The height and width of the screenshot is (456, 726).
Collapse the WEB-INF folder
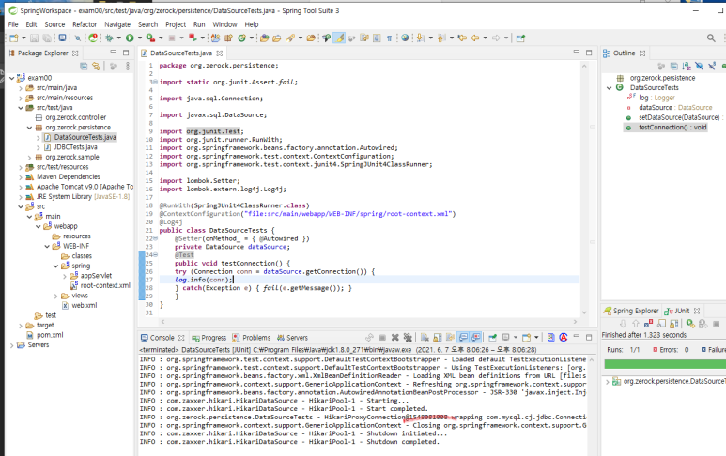pos(47,246)
